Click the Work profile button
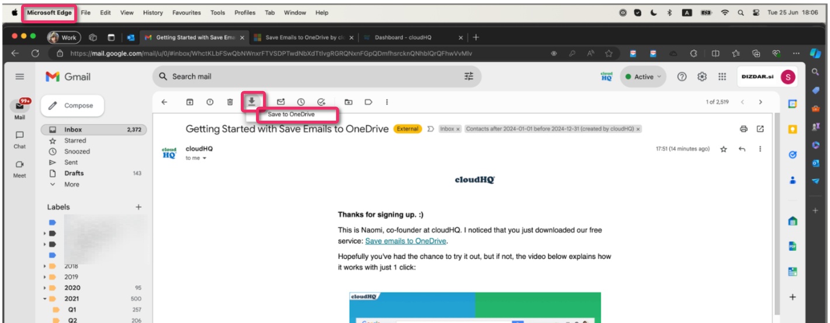Viewport: 830px width, 323px height. [64, 37]
